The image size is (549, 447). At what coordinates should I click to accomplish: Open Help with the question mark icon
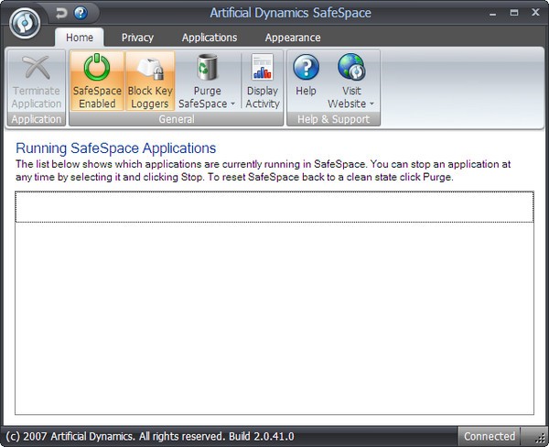point(306,68)
